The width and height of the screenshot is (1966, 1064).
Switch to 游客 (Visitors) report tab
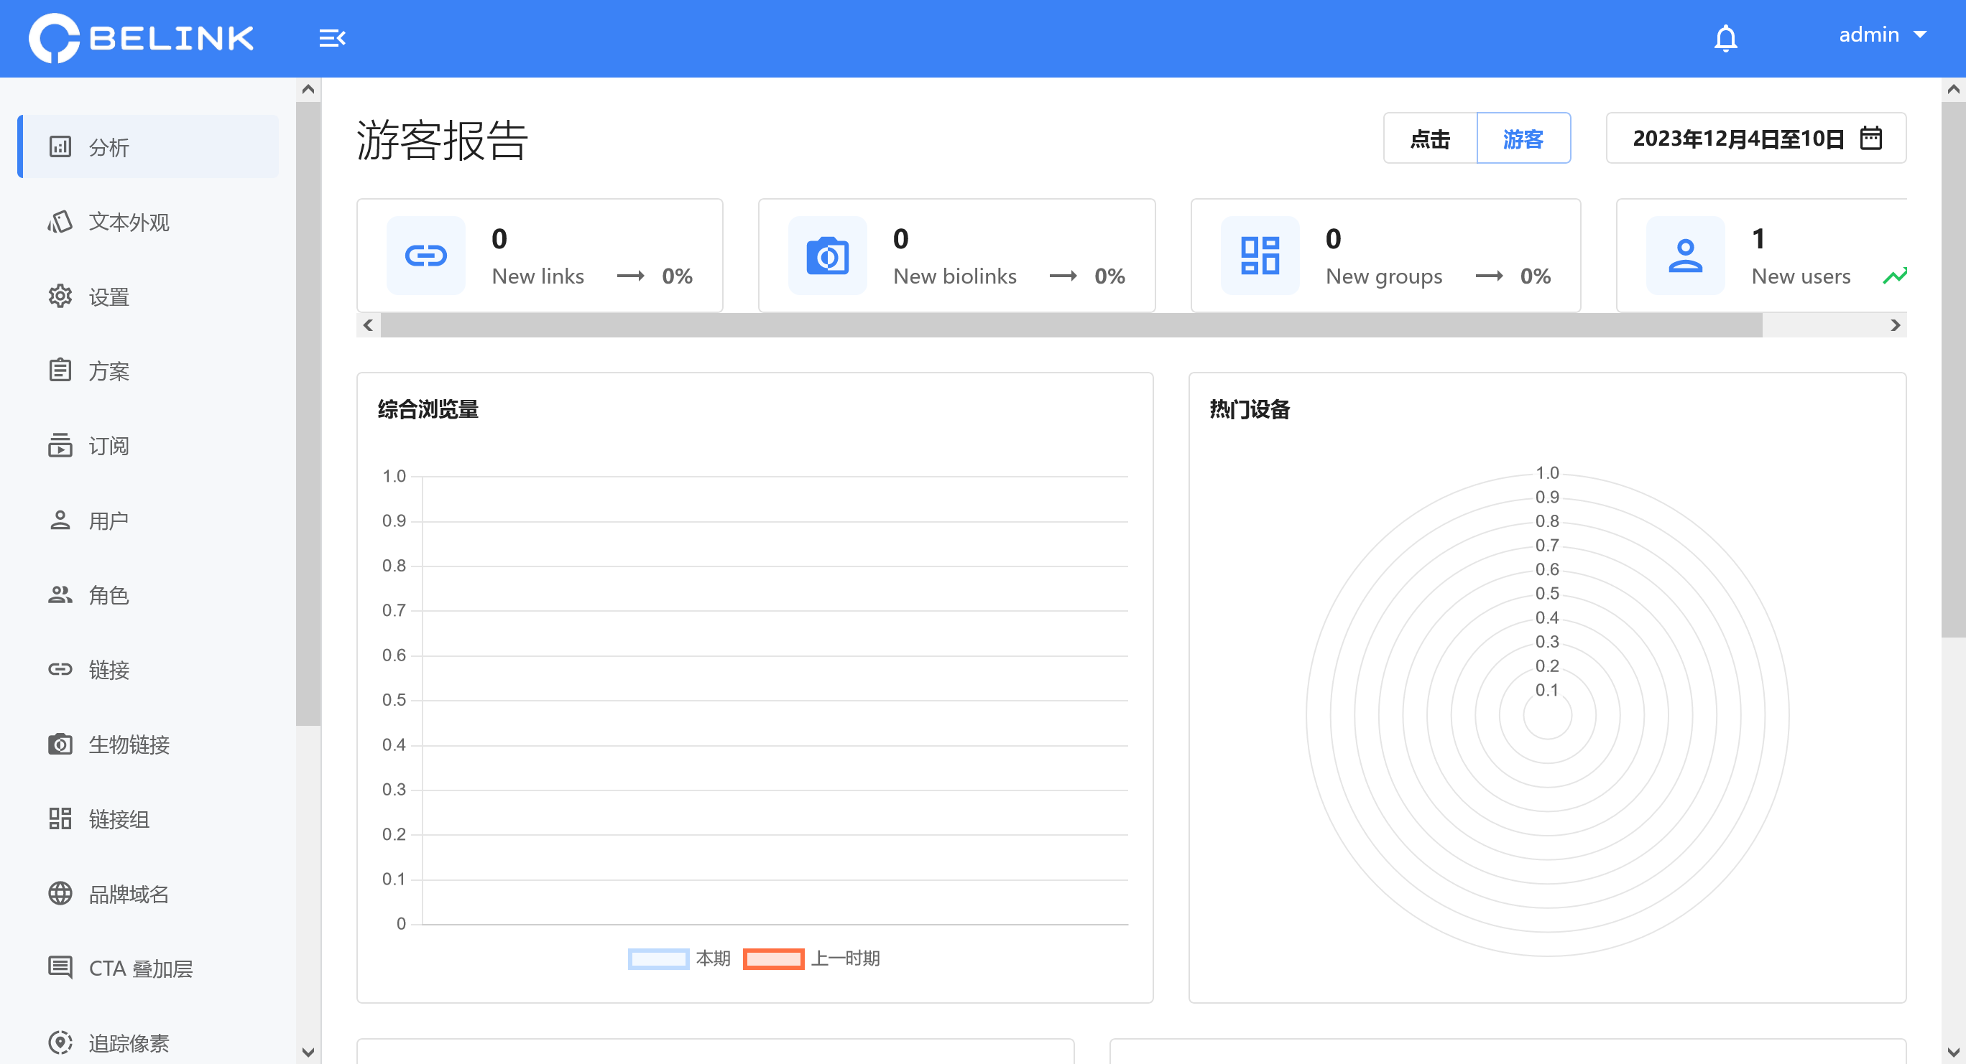pyautogui.click(x=1524, y=139)
